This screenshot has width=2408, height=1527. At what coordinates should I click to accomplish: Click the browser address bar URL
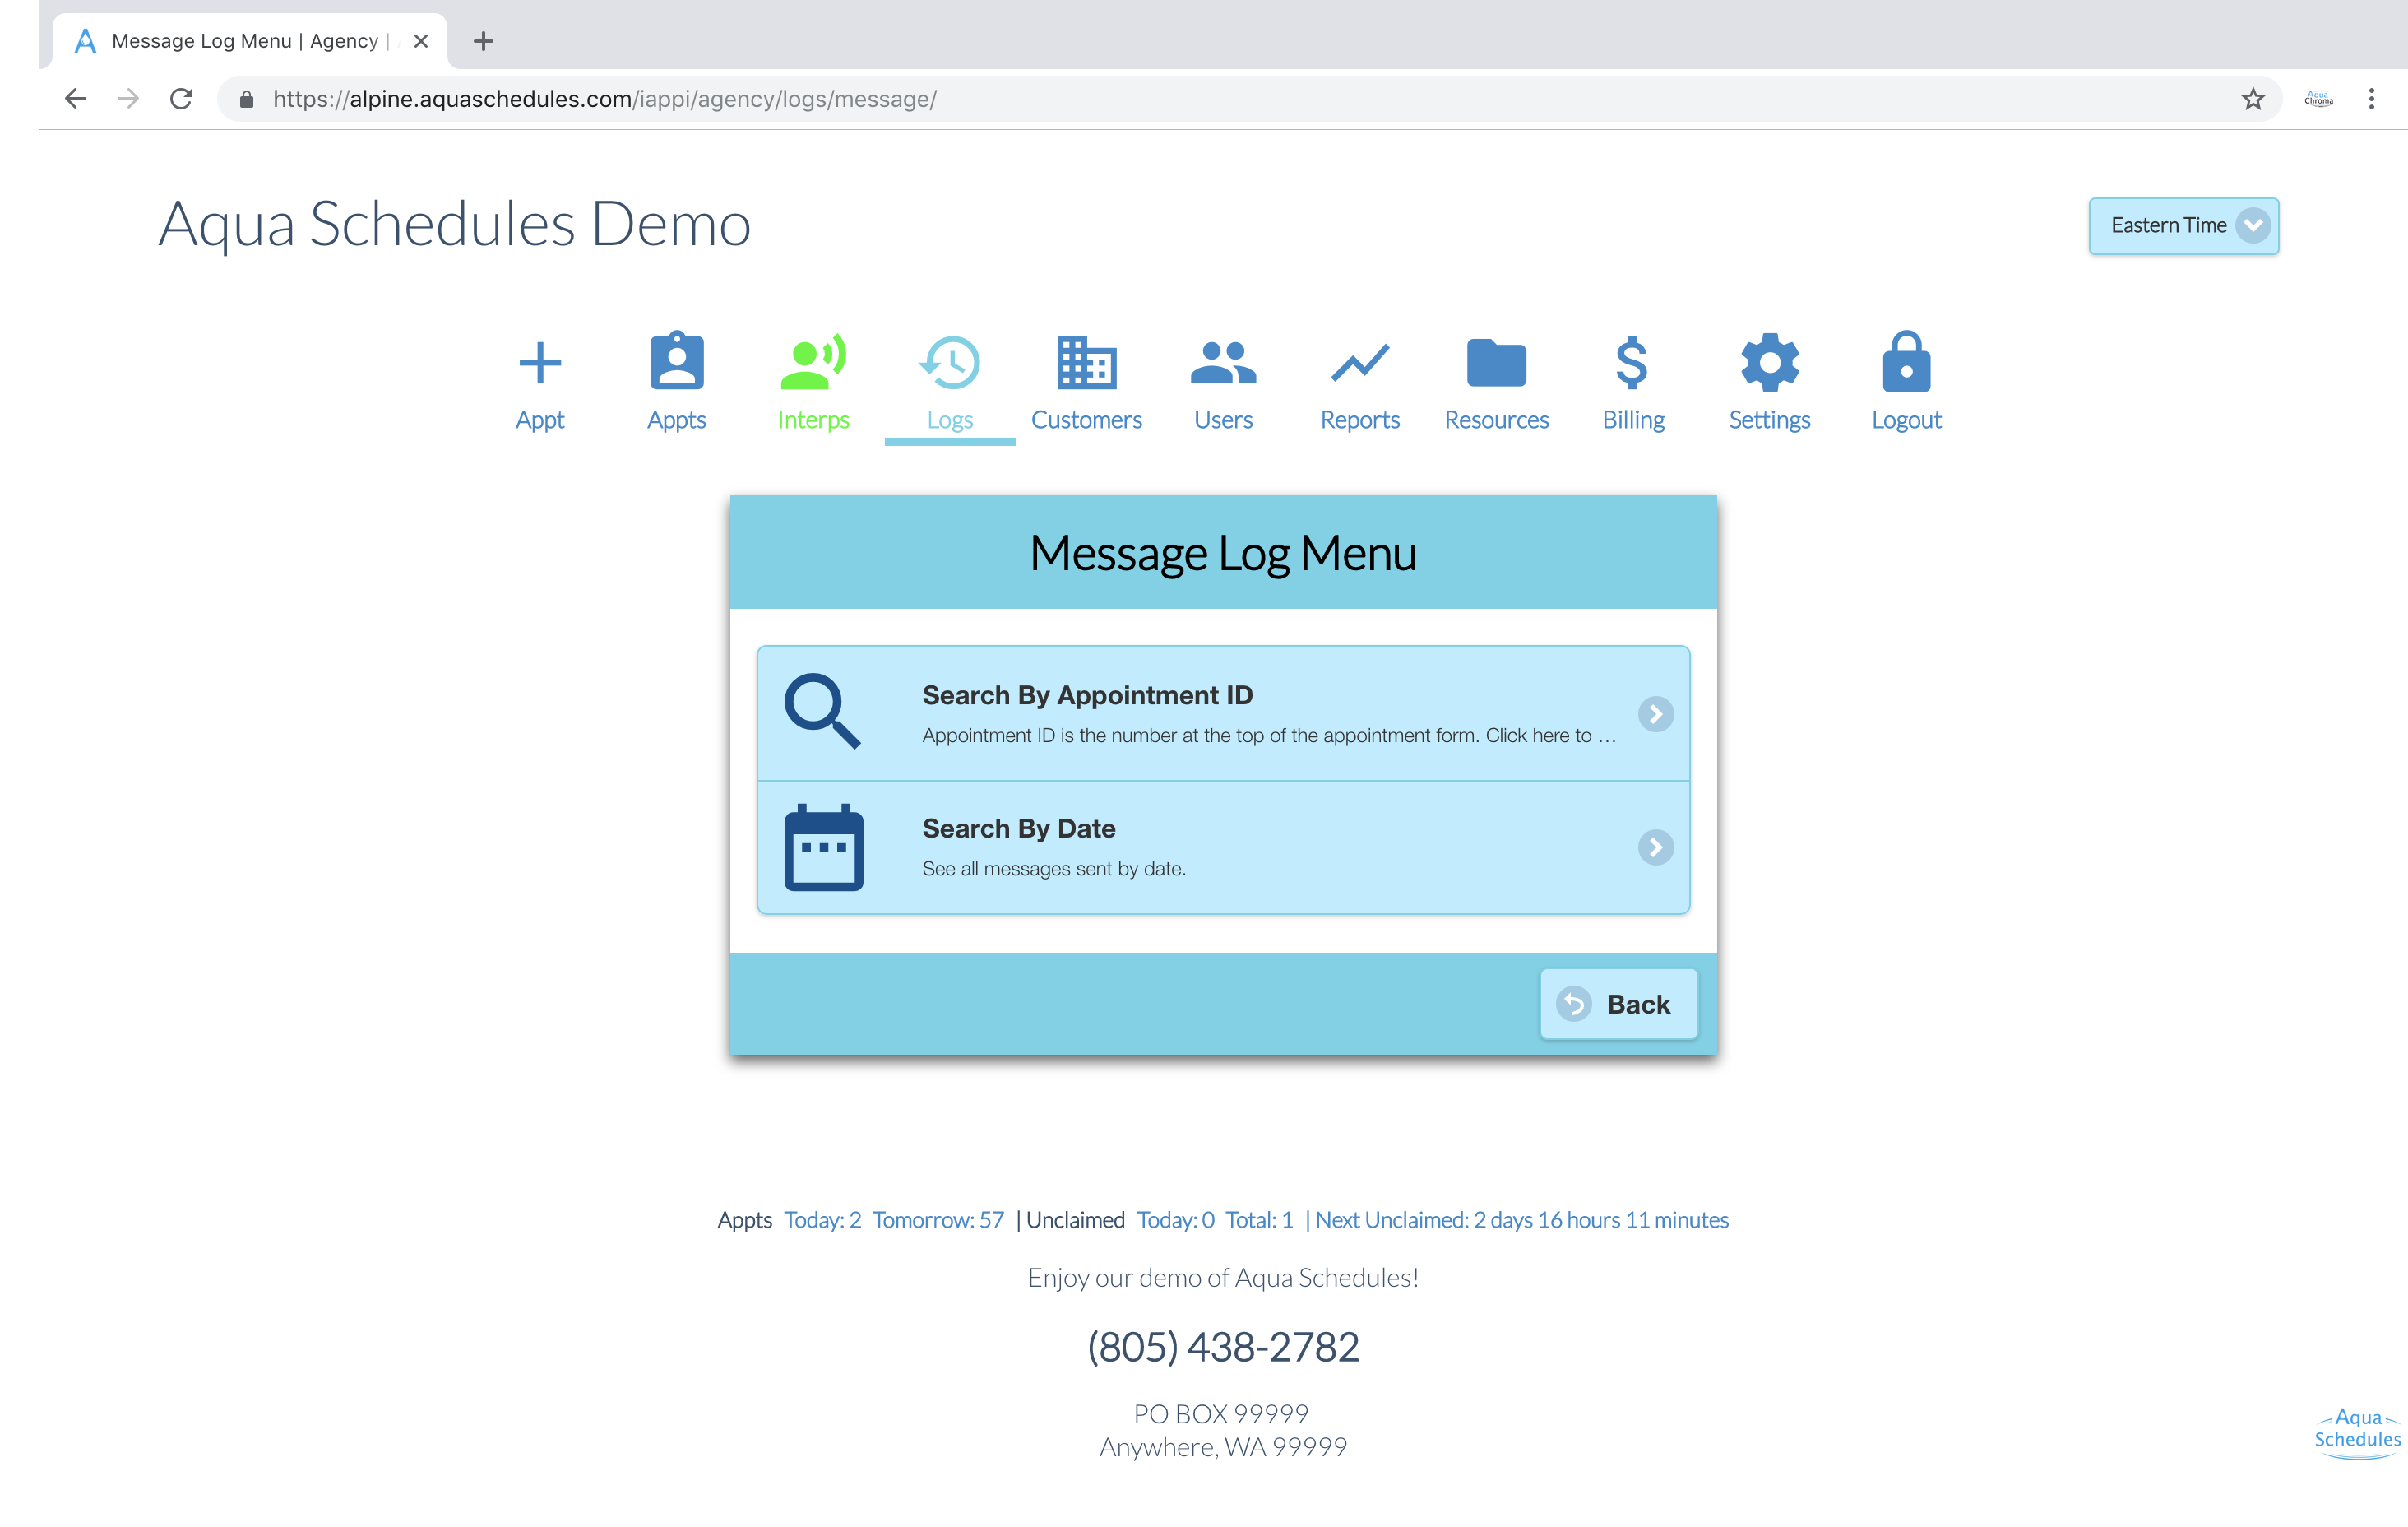(x=604, y=99)
